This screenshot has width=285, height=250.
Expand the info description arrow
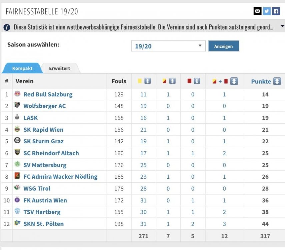coord(282,26)
